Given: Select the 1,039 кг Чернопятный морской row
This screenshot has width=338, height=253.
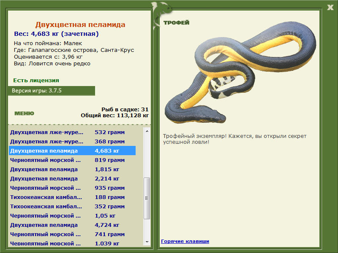Looking at the screenshot, I should click(72, 243).
